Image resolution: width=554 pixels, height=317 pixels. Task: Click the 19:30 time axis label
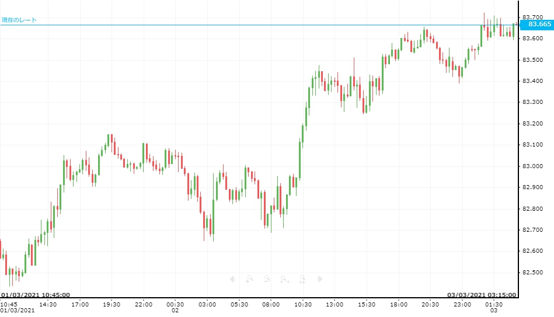tap(112, 304)
